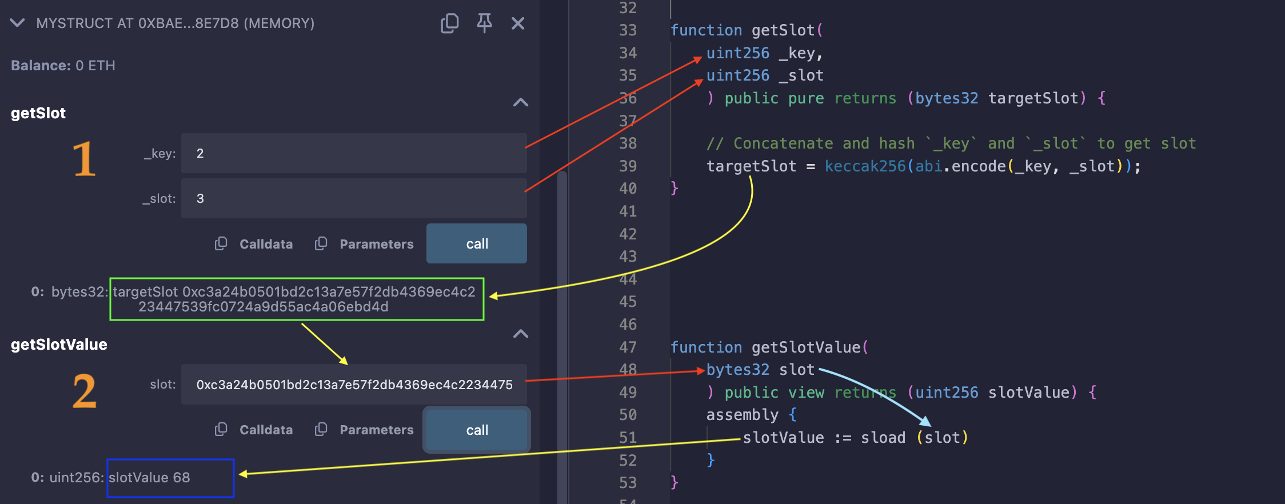
Task: Click editor line number 47
Action: [628, 347]
